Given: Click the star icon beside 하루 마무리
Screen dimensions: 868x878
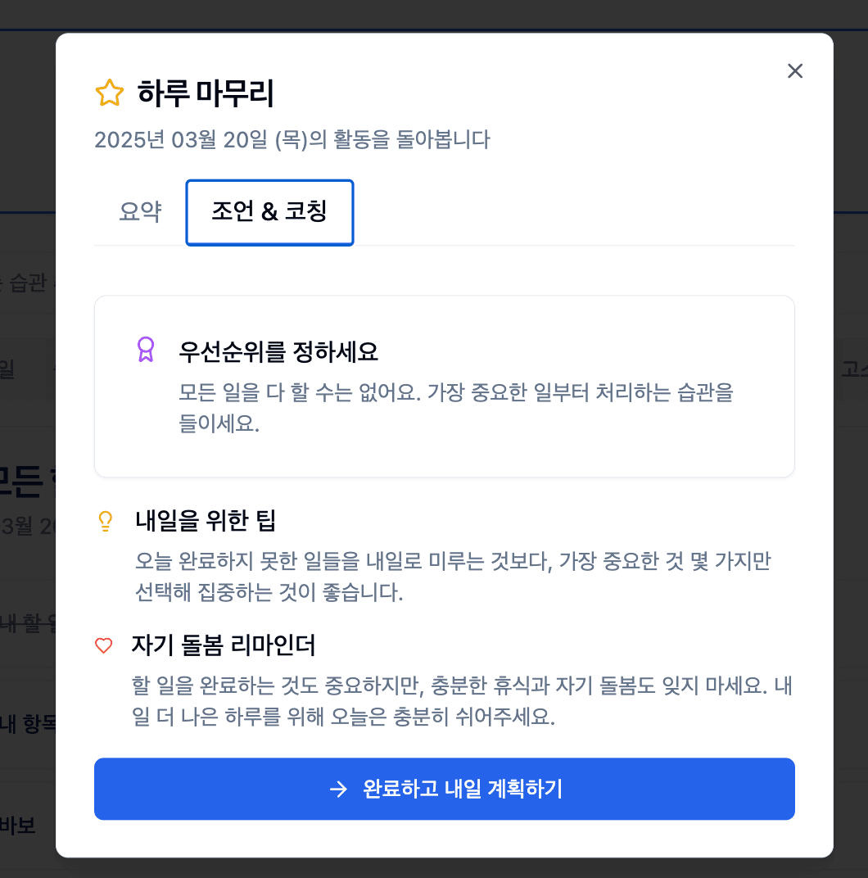Looking at the screenshot, I should 110,93.
